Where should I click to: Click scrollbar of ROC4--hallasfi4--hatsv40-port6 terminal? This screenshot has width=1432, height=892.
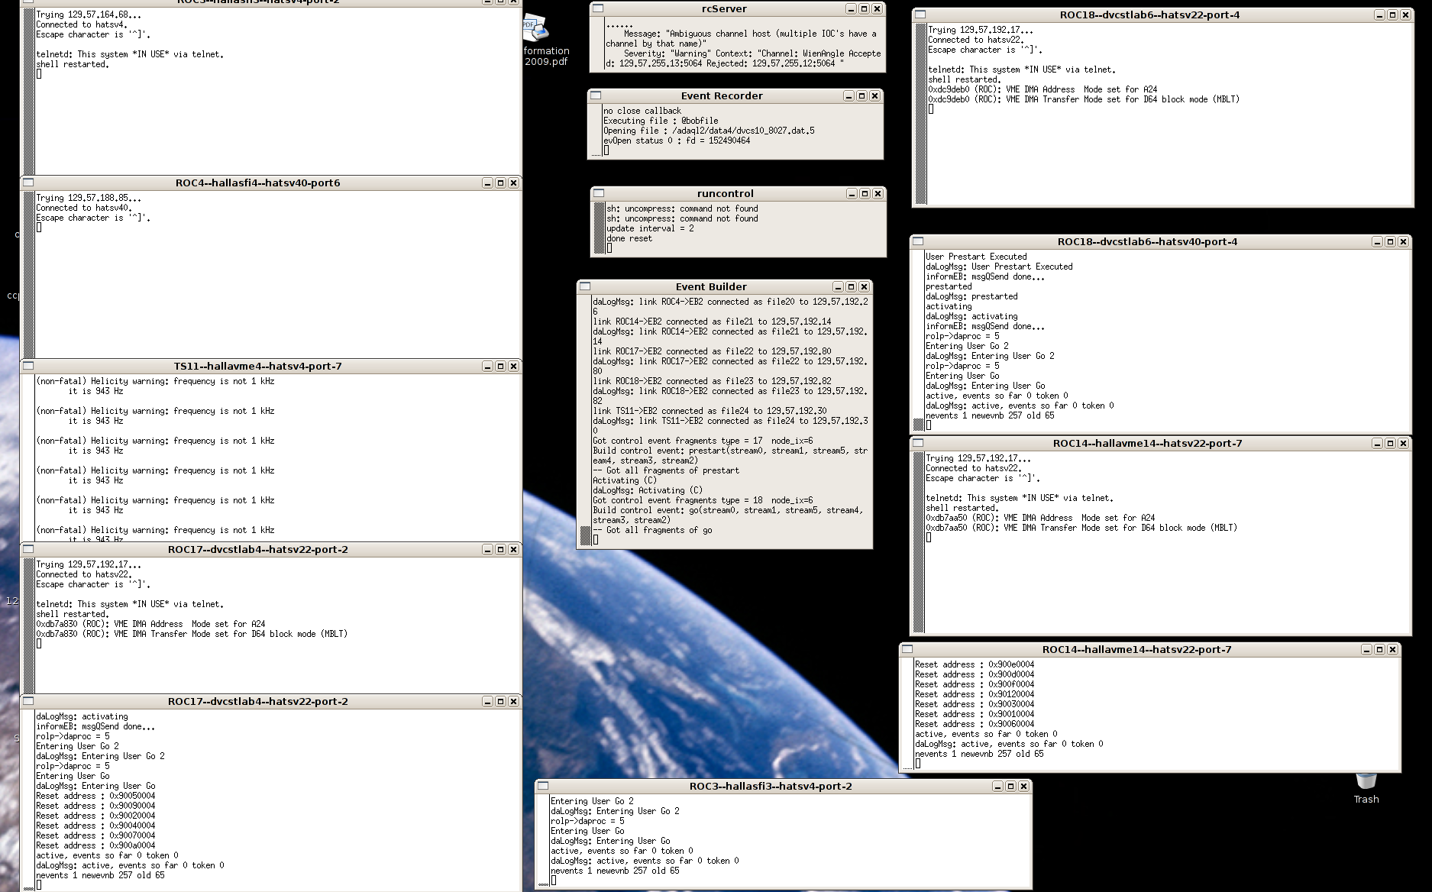29,274
